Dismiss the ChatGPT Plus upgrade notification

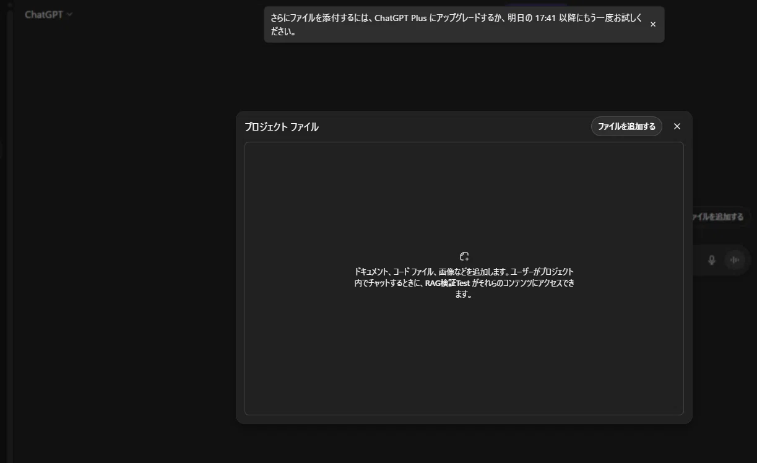click(x=653, y=25)
